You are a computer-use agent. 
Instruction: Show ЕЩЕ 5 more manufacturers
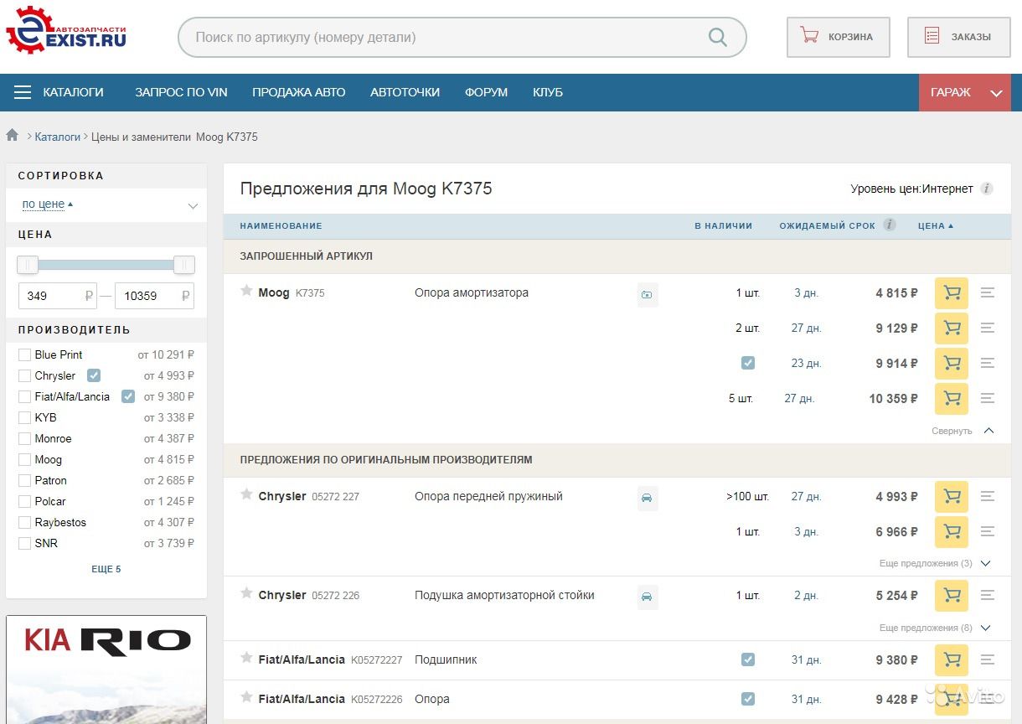(x=106, y=569)
